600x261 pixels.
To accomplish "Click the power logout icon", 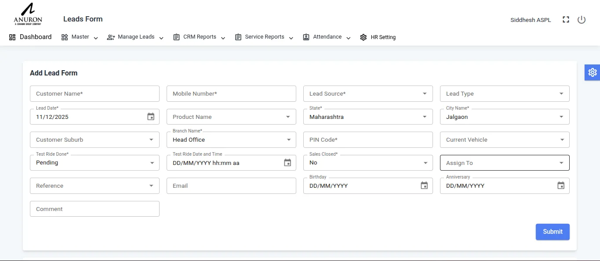I will click(582, 20).
